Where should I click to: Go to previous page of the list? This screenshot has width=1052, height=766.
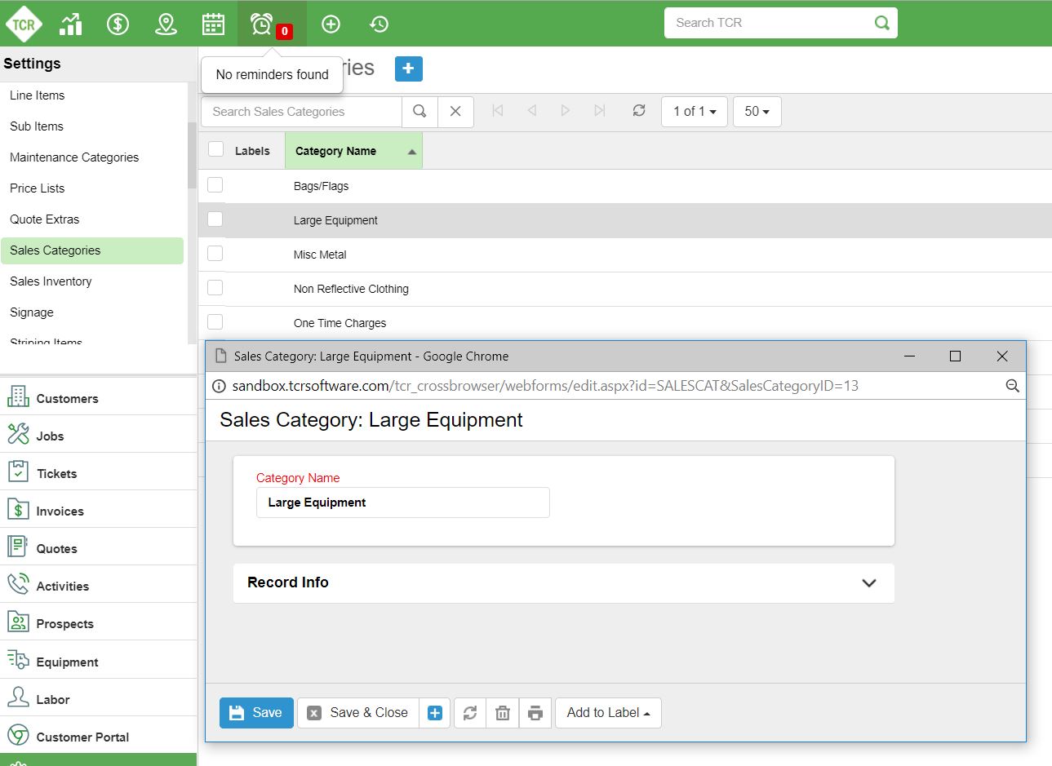[x=531, y=111]
